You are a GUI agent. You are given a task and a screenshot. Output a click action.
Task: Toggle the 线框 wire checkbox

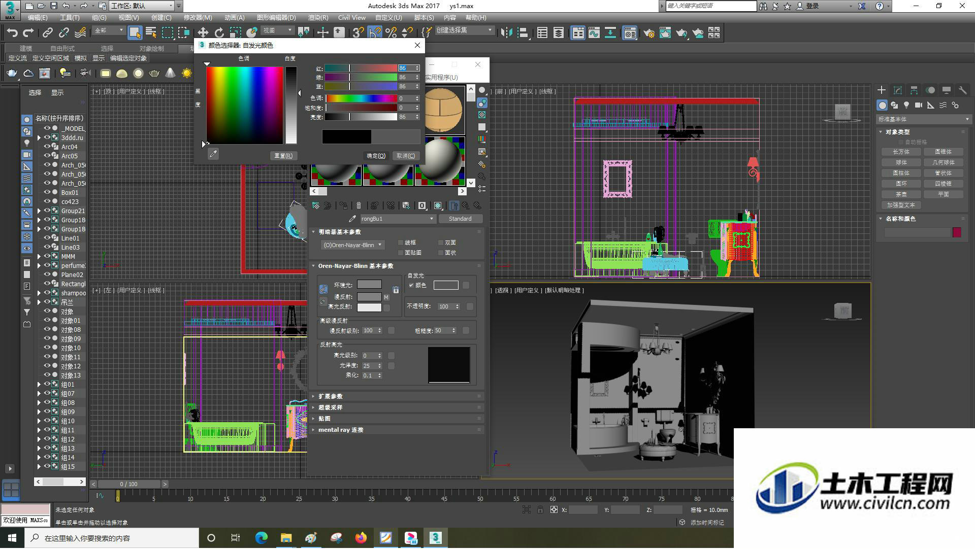tap(401, 243)
